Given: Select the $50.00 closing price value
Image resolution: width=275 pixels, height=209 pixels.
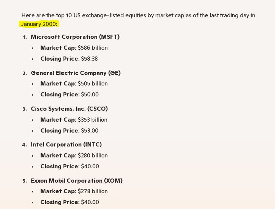Looking at the screenshot, I should [x=90, y=95].
